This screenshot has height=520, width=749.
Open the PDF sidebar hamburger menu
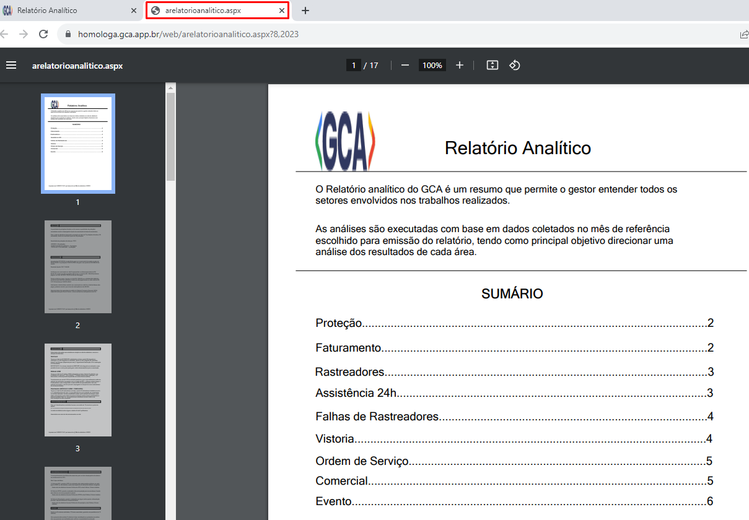pos(11,65)
